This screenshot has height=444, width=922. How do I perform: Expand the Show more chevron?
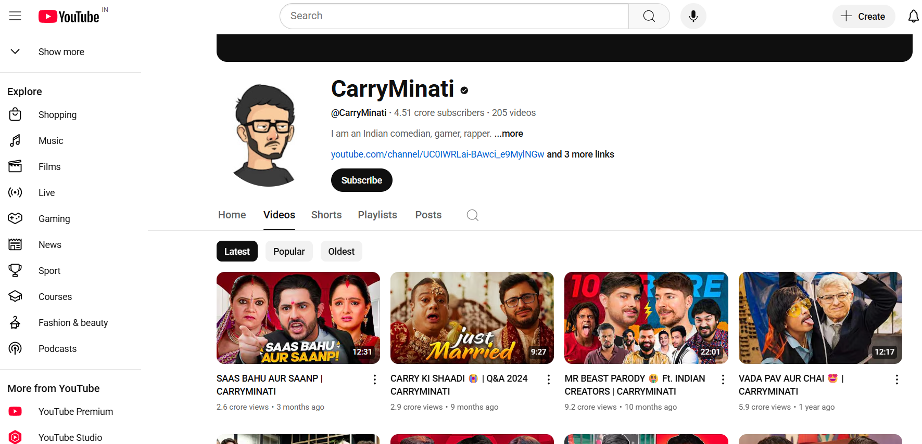point(15,51)
